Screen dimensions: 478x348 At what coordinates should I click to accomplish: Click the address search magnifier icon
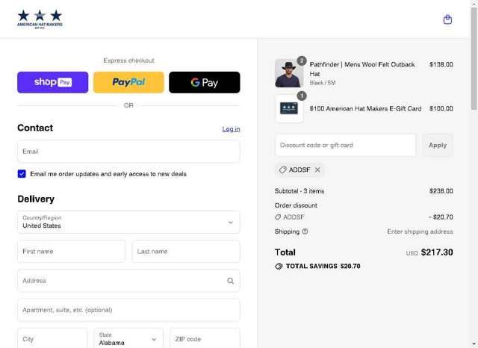[231, 281]
